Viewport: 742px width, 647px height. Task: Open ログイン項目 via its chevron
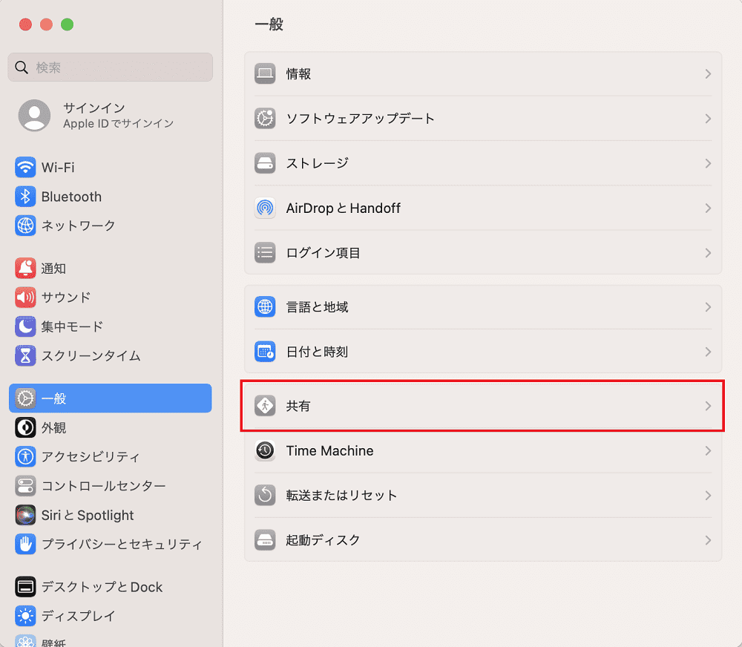click(x=708, y=253)
